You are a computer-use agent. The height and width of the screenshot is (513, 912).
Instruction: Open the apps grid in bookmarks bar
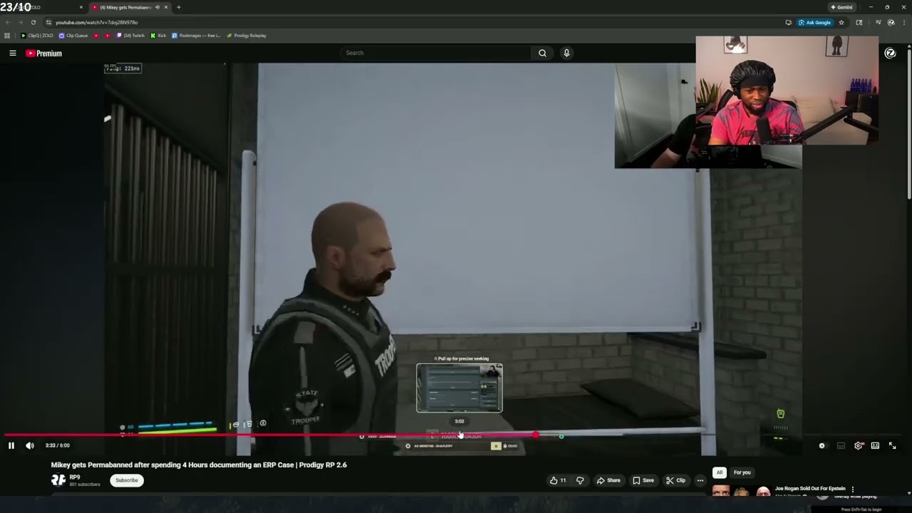[x=7, y=36]
